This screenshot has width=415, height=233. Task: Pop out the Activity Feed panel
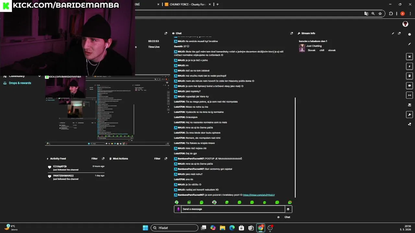pos(103,159)
